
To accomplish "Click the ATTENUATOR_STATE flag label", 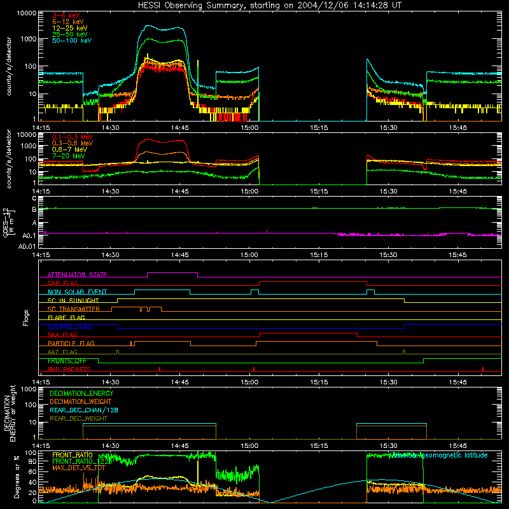I will click(x=77, y=275).
